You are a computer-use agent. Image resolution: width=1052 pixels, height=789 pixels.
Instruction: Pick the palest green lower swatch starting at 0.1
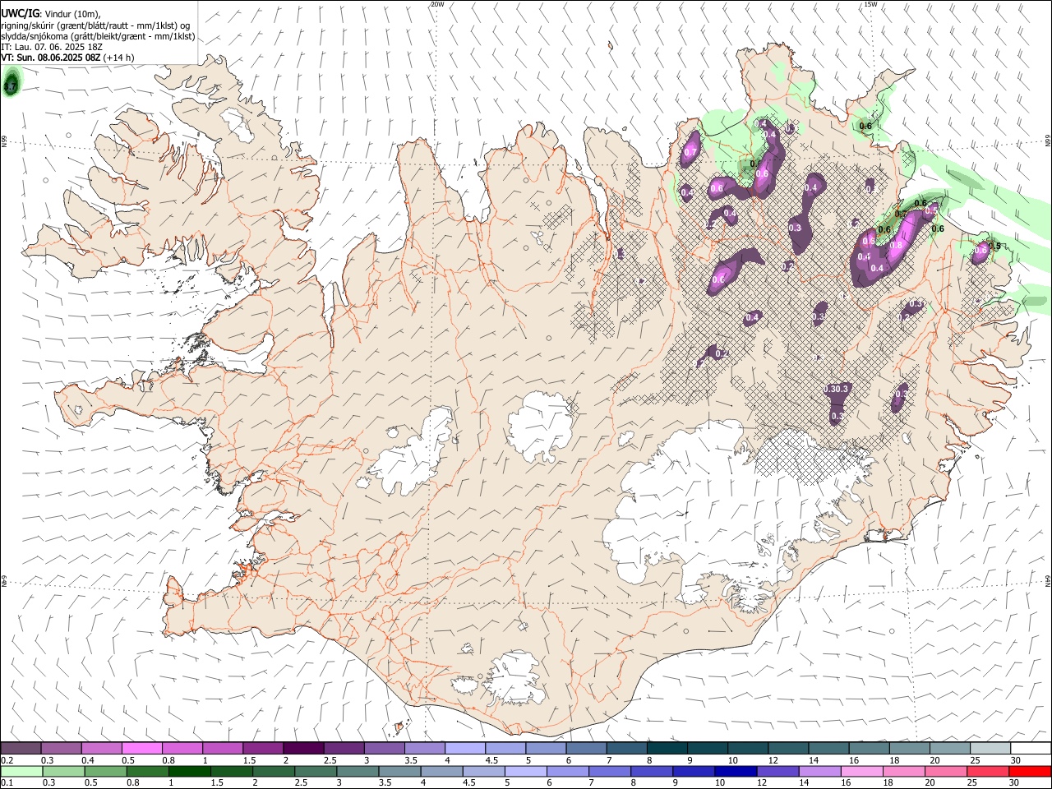[21, 771]
